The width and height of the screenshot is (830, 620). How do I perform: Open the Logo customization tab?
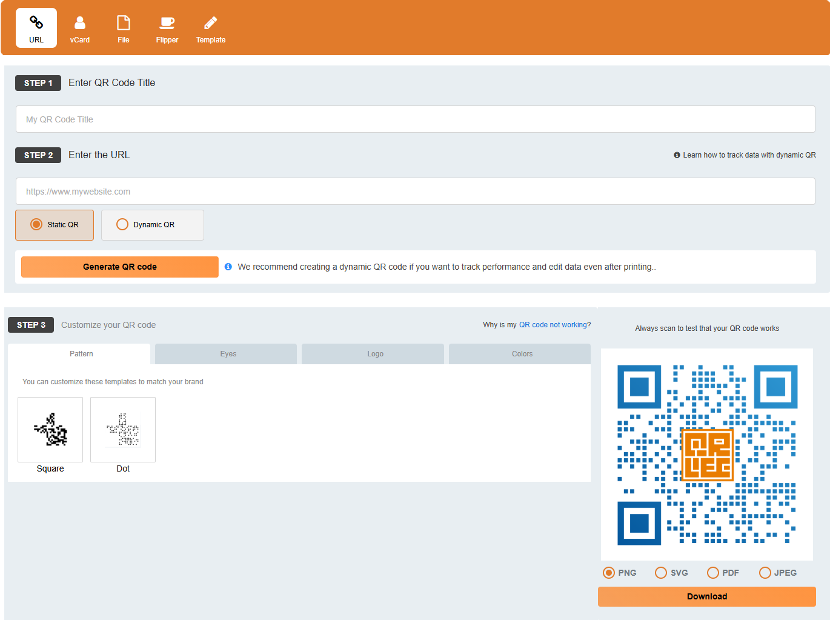[x=375, y=354]
